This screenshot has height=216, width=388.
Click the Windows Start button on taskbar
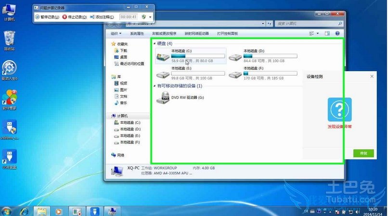coord(7,211)
